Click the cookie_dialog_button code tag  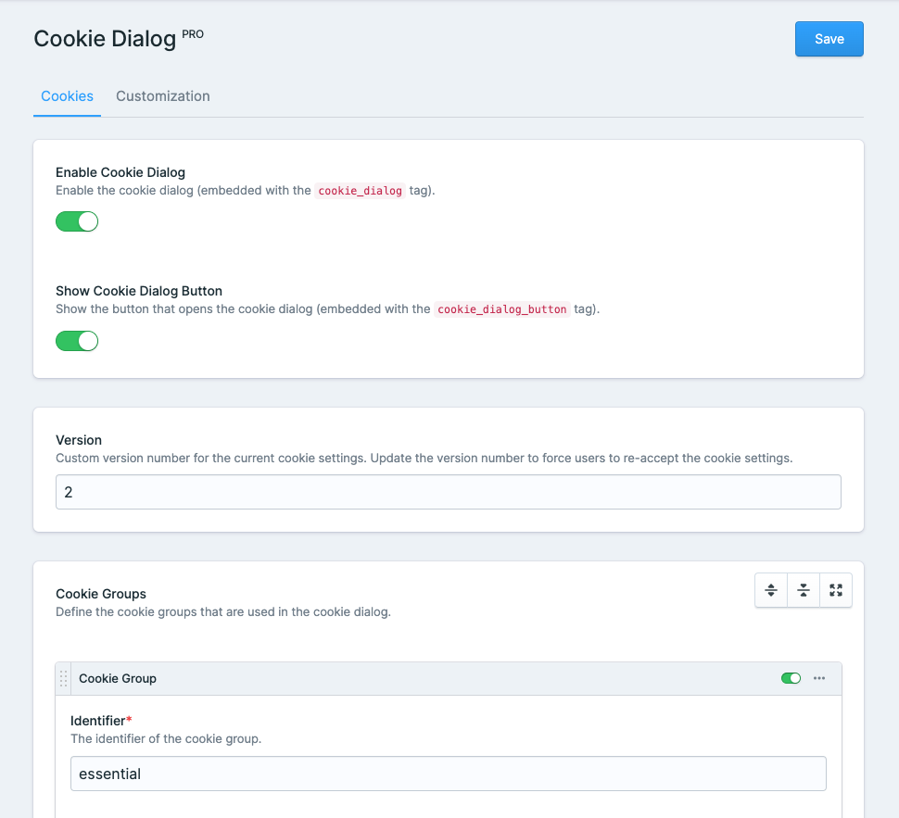[x=501, y=309]
